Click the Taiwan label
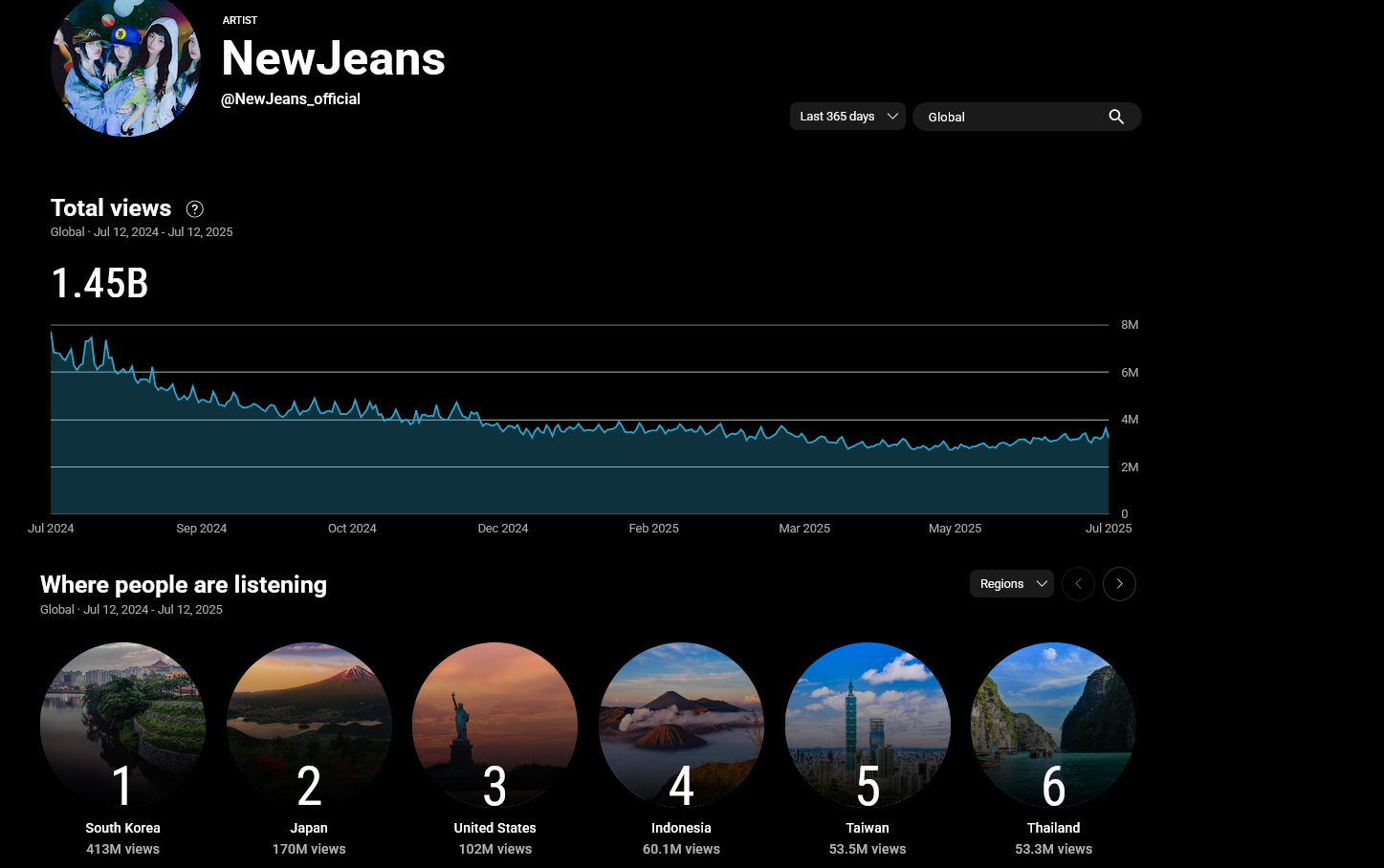This screenshot has width=1384, height=868. [x=868, y=828]
